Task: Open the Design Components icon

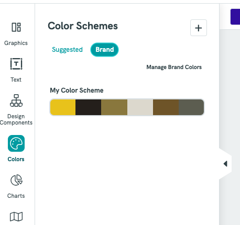Action: click(16, 100)
